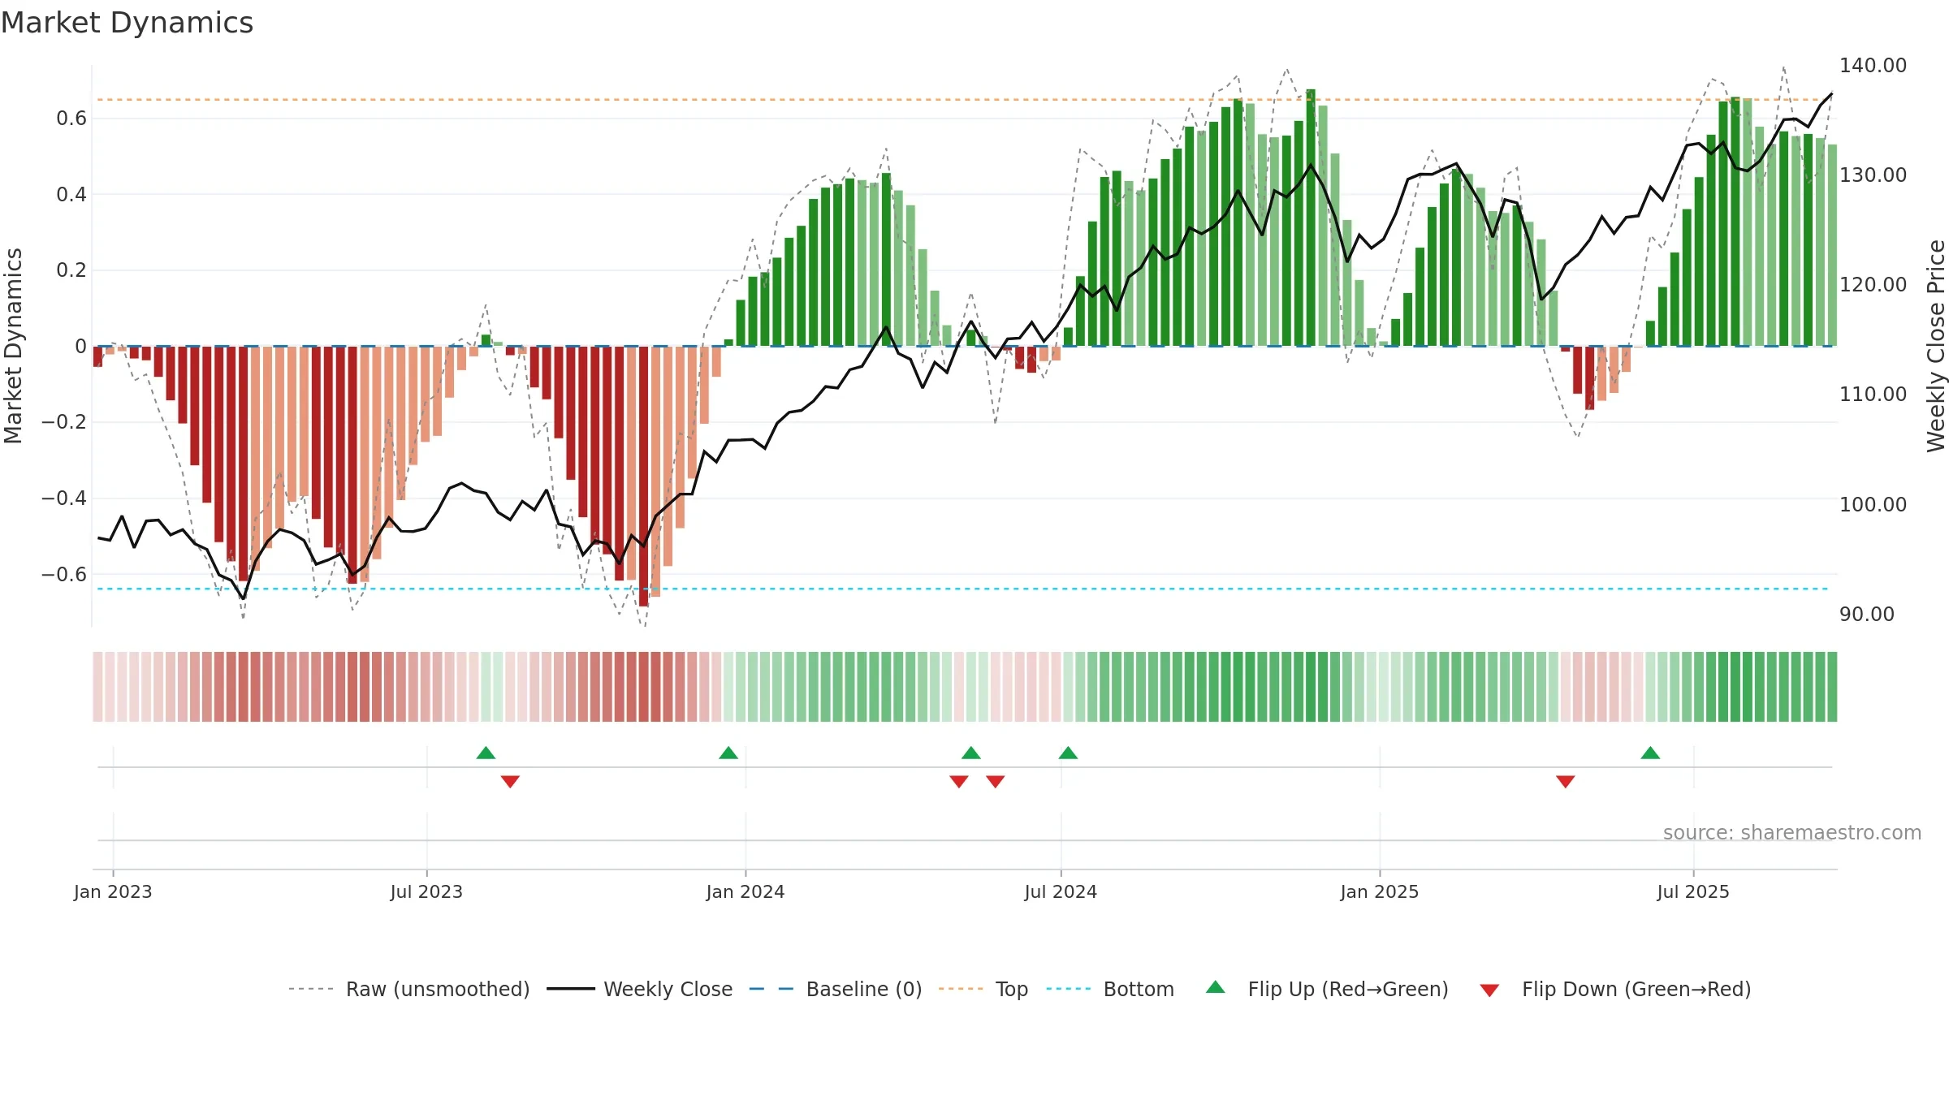Toggle the Bottom legend entry
Viewport: 1949px width, 1096px height.
(x=1139, y=989)
